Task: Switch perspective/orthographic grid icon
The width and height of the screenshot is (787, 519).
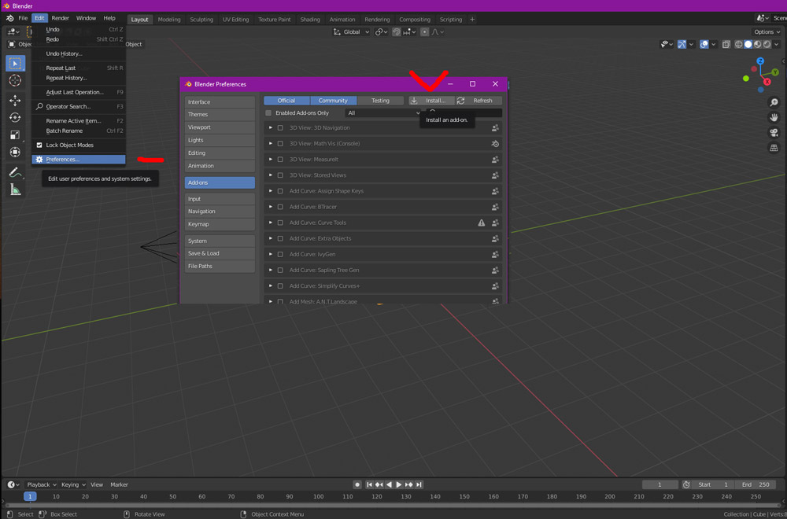Action: click(774, 148)
